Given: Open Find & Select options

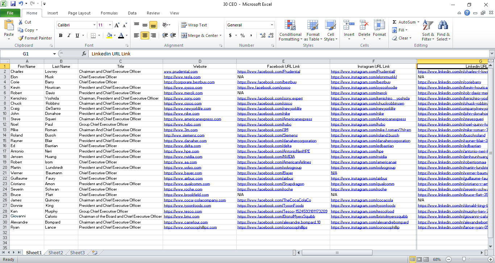Looking at the screenshot, I should tap(443, 30).
